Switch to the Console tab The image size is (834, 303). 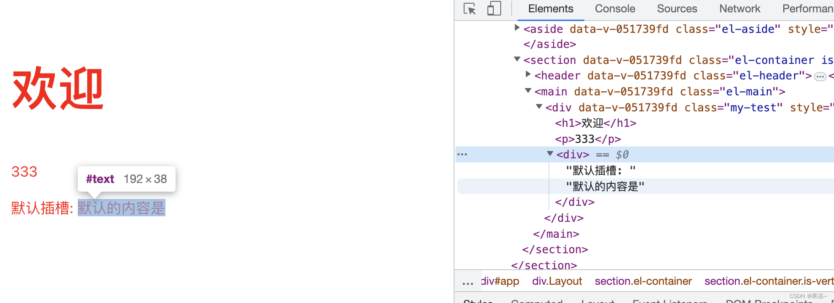click(615, 9)
